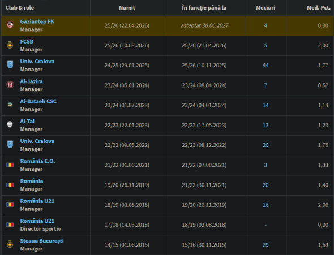Click date 25/26 (10.11.2025)
The width and height of the screenshot is (334, 255).
tap(204, 65)
